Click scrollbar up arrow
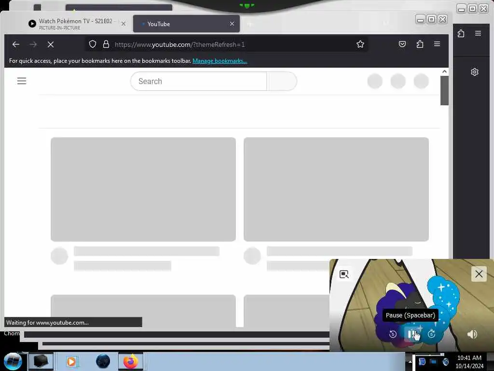The image size is (494, 371). tap(444, 71)
